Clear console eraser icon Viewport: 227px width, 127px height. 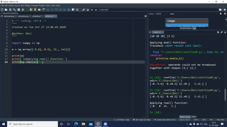tap(221, 32)
